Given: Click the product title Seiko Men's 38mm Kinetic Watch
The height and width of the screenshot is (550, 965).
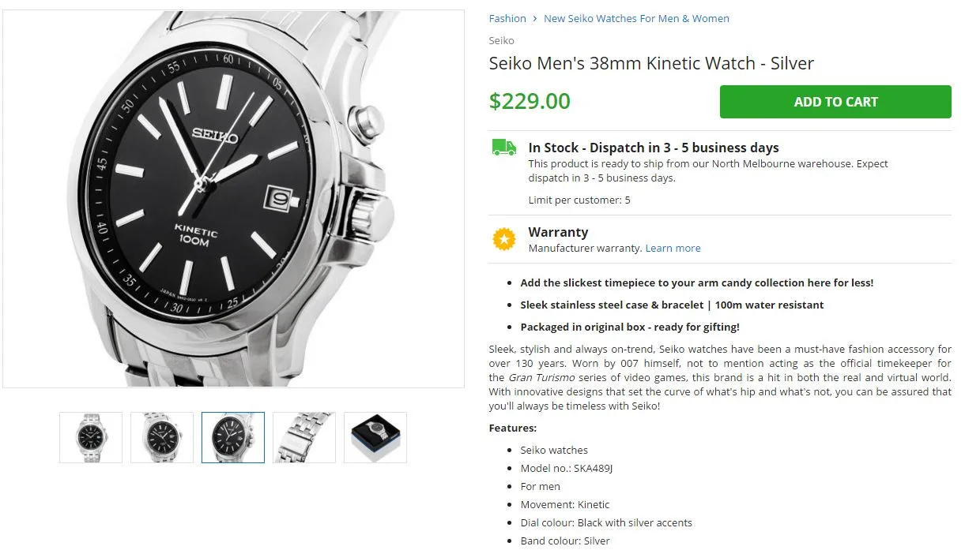Looking at the screenshot, I should (651, 63).
